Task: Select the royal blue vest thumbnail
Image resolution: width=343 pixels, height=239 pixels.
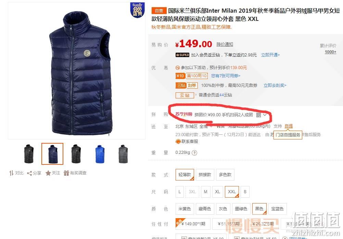Action: pos(100,154)
